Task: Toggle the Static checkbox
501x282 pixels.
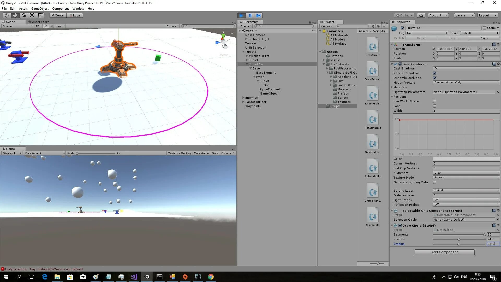Action: coord(485,28)
